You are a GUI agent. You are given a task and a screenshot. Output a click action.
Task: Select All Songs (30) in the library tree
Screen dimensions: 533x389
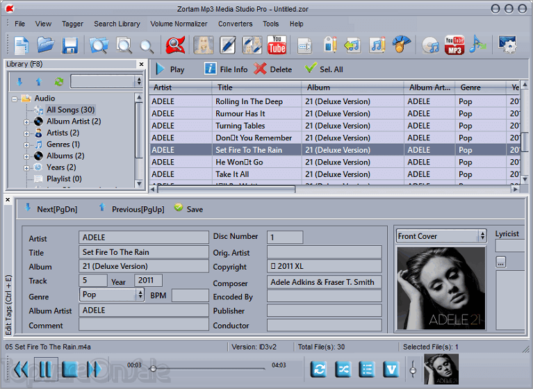(70, 110)
